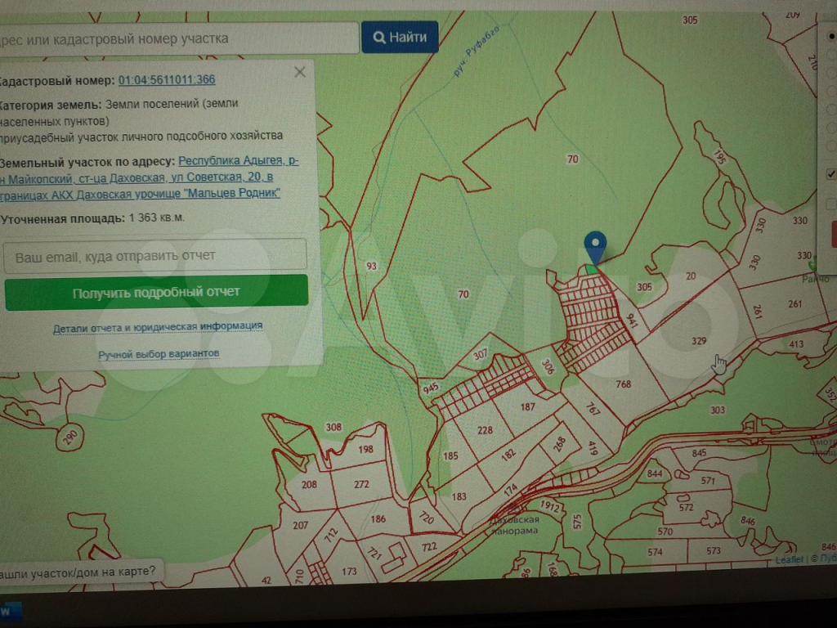Click the email input for report
This screenshot has height=628, width=837.
pyautogui.click(x=155, y=255)
